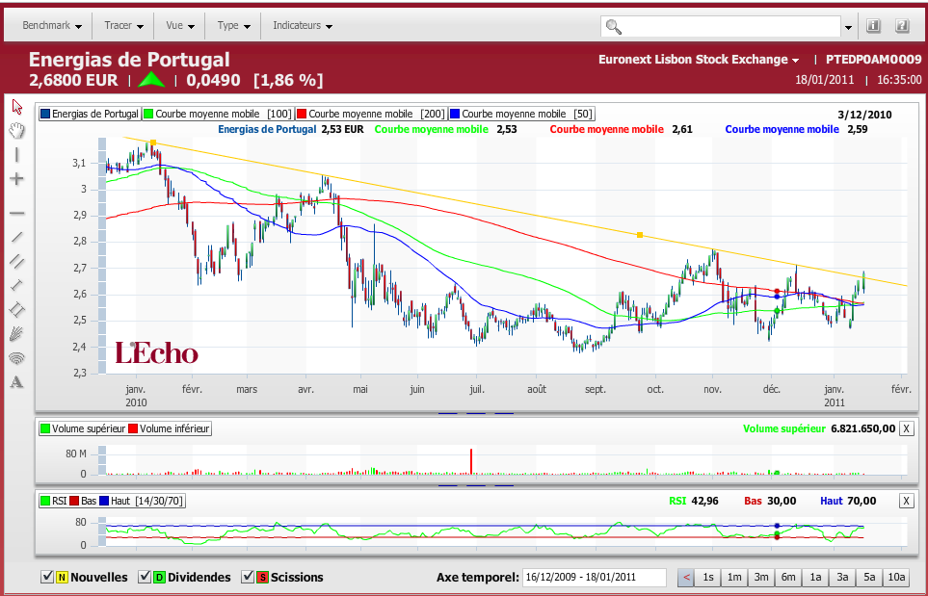This screenshot has width=928, height=596.
Task: Select the horizontal line drawing tool
Action: pyautogui.click(x=16, y=213)
